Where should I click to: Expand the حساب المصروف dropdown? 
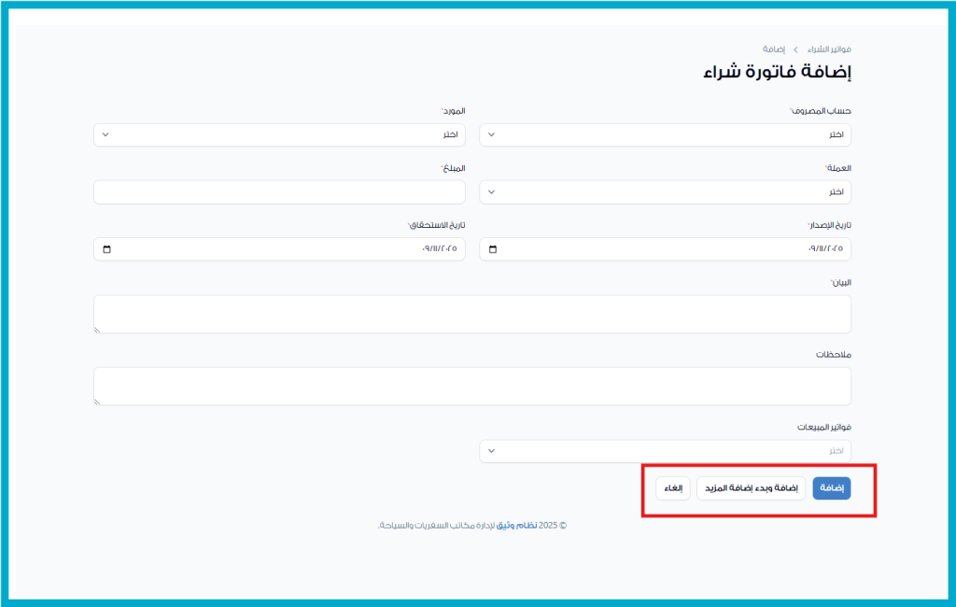tap(665, 134)
